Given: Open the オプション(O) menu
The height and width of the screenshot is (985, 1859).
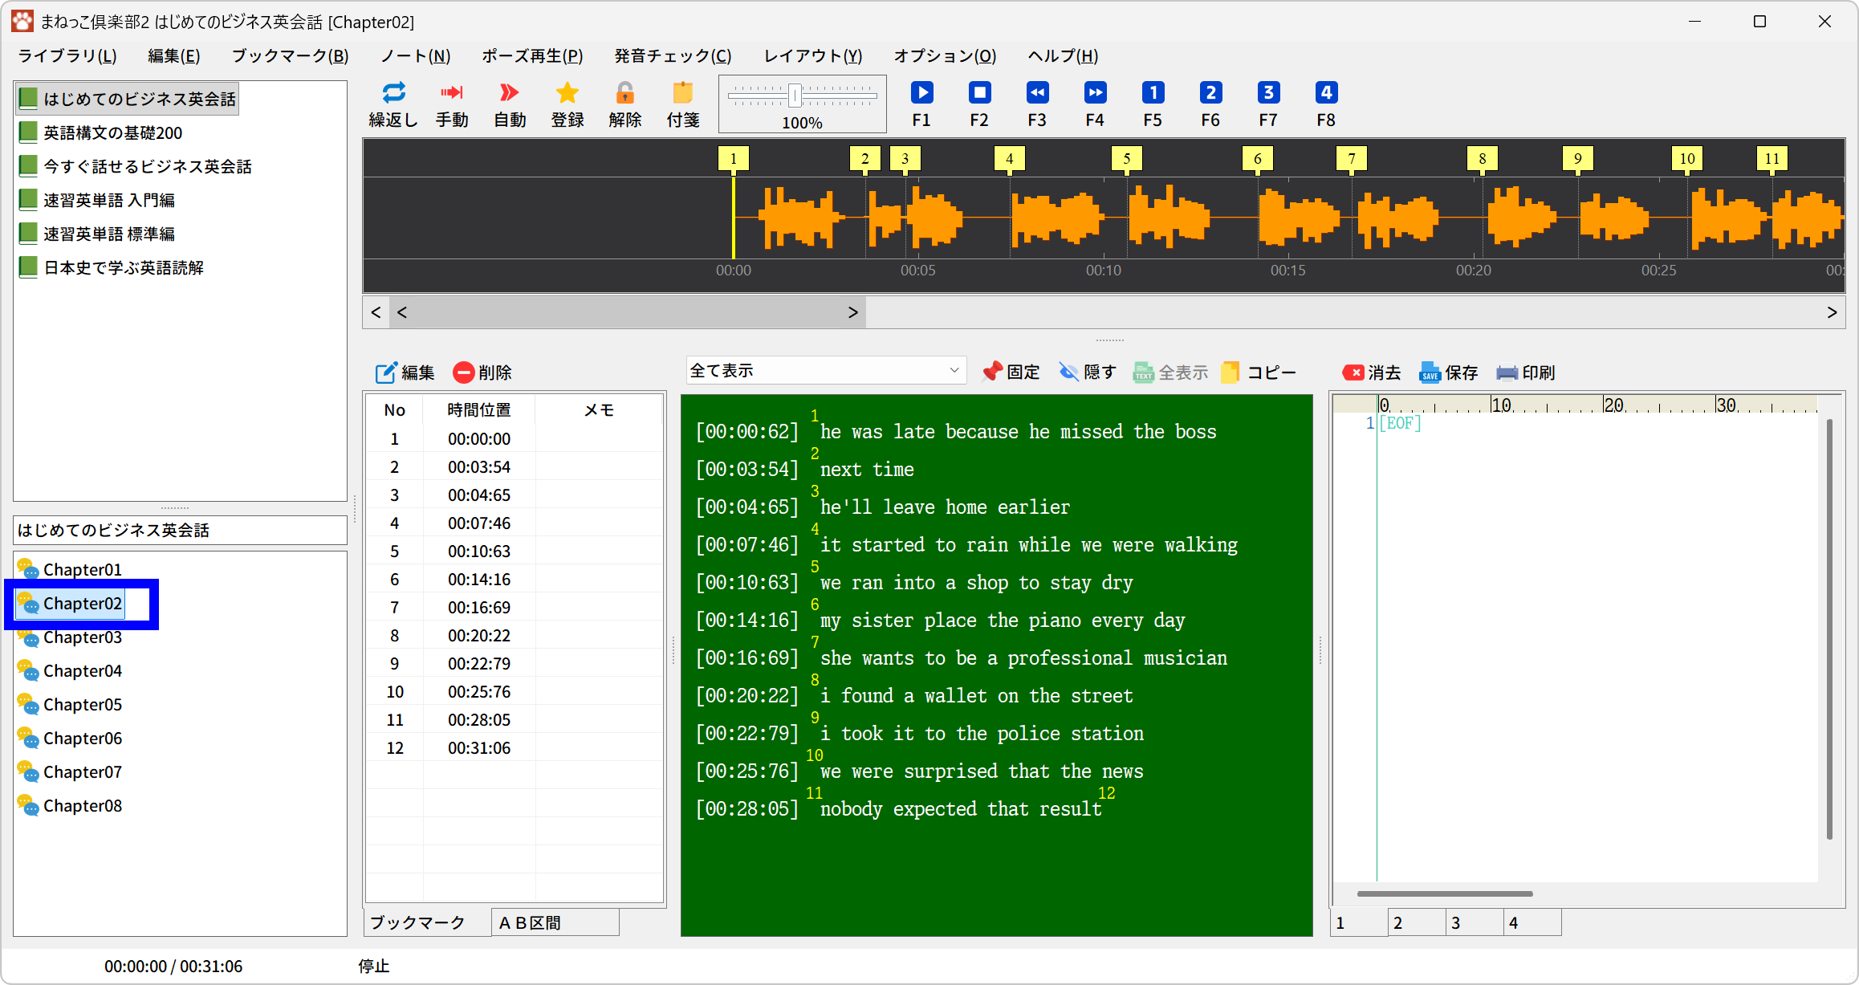Looking at the screenshot, I should (x=945, y=55).
